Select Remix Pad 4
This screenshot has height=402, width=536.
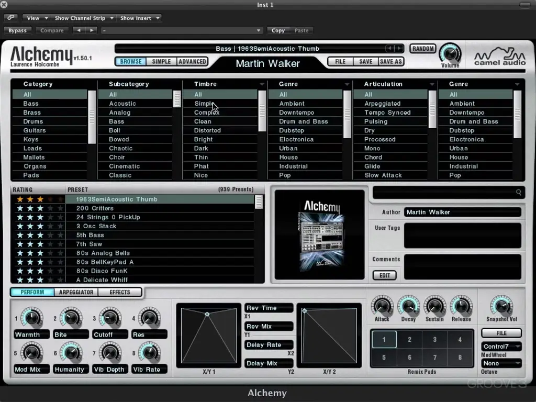pyautogui.click(x=460, y=339)
